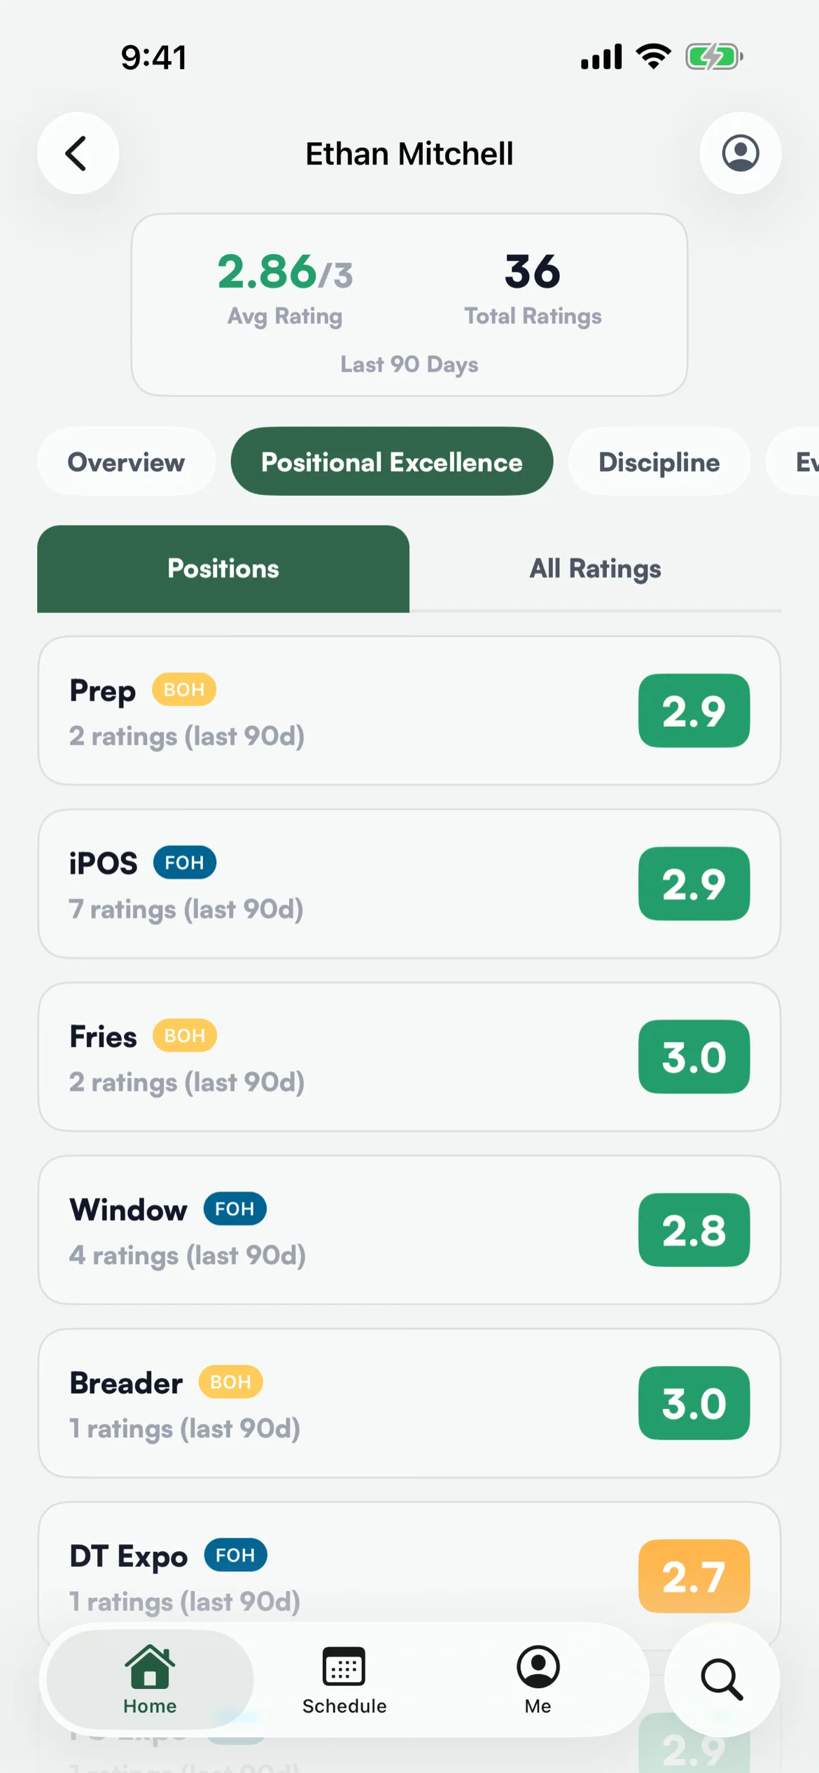Select the Positional Excellence tab
The width and height of the screenshot is (819, 1773).
[392, 461]
